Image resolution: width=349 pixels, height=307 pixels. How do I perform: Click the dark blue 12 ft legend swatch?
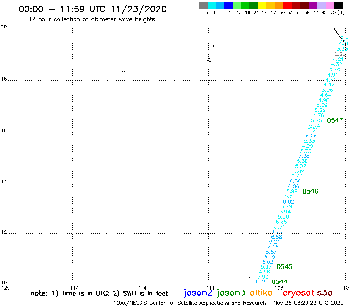(x=228, y=6)
